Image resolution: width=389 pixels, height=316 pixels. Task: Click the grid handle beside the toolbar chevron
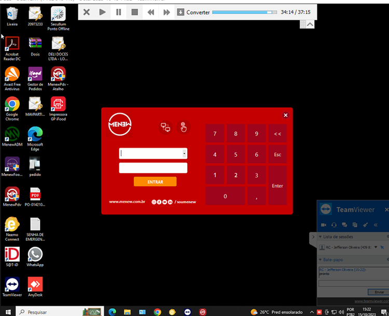[303, 24]
